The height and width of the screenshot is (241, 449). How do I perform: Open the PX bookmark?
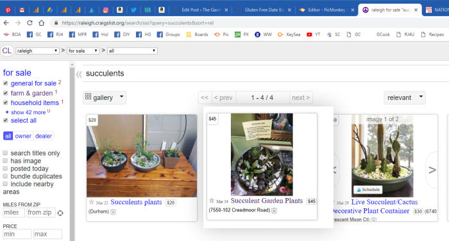pos(242,35)
